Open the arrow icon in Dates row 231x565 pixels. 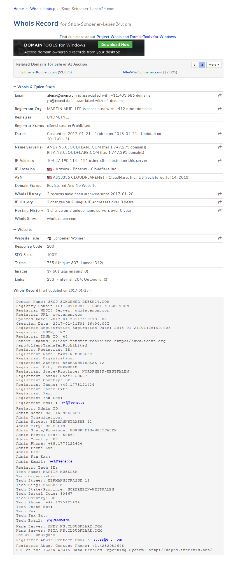220,134
